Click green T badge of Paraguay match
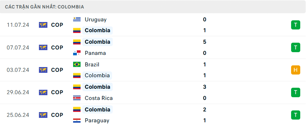Image resolution: width=306 pixels, height=126 pixels. [296, 115]
